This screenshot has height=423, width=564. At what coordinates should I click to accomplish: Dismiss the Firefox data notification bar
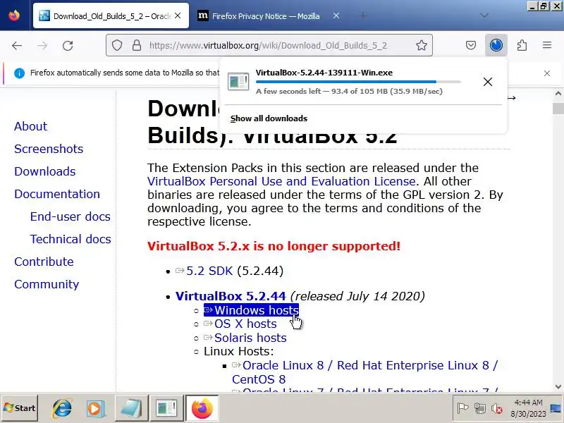click(x=547, y=73)
